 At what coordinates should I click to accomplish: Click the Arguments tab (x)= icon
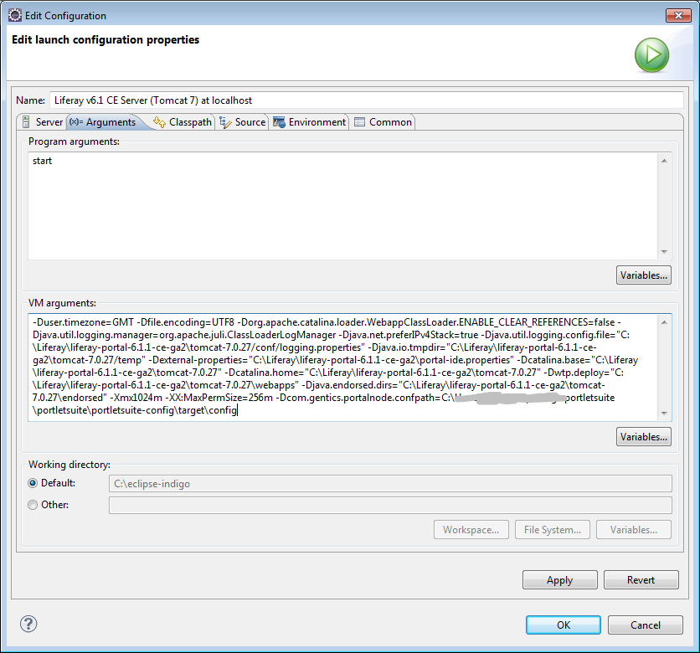(76, 121)
